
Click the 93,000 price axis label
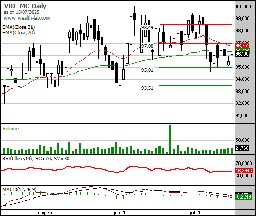coord(243,91)
